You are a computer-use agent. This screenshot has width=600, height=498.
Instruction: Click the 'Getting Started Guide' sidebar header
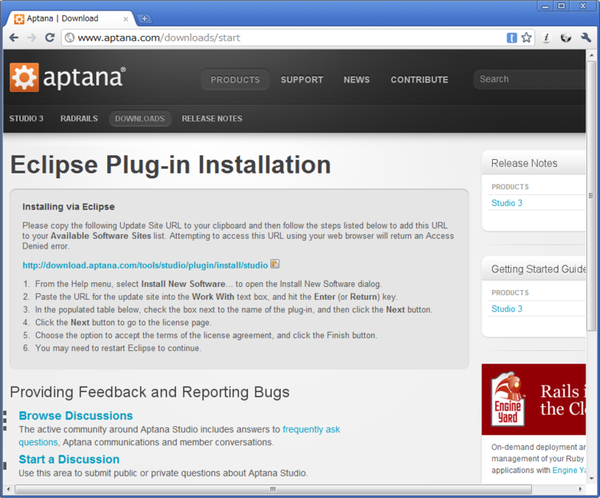click(538, 269)
